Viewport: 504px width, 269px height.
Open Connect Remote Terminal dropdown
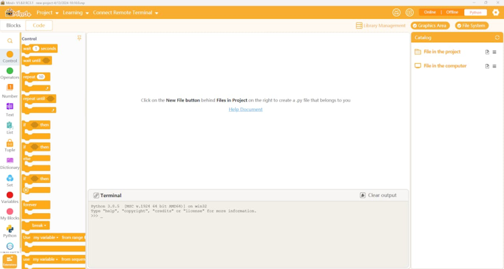point(125,13)
